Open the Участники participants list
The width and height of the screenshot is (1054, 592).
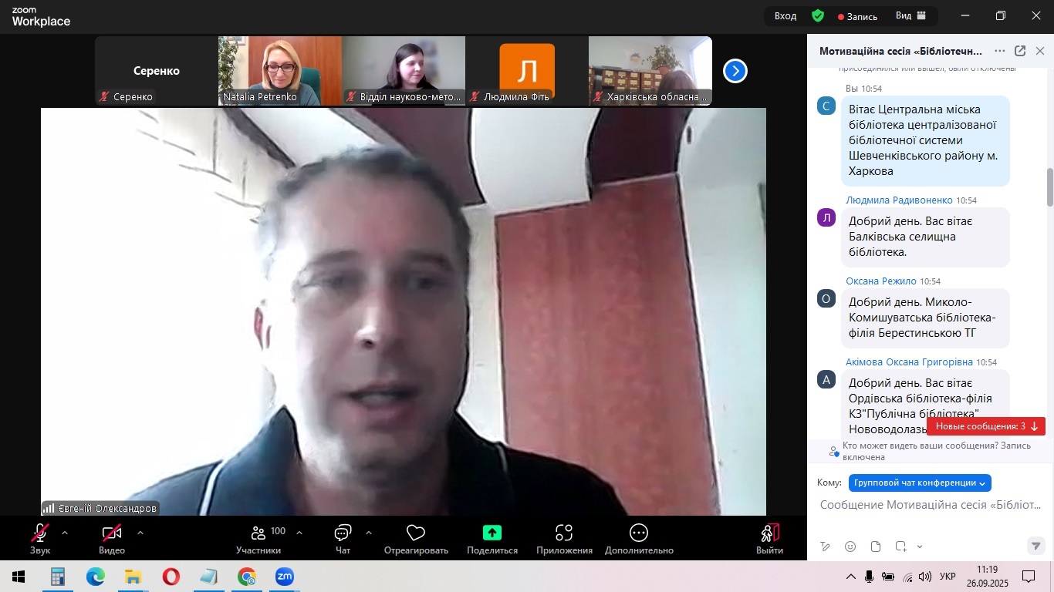coord(258,538)
